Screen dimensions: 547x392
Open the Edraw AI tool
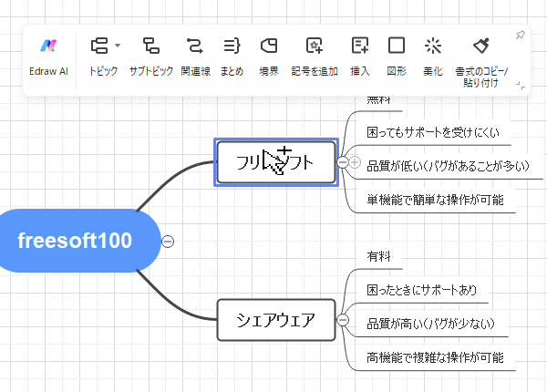pos(48,57)
